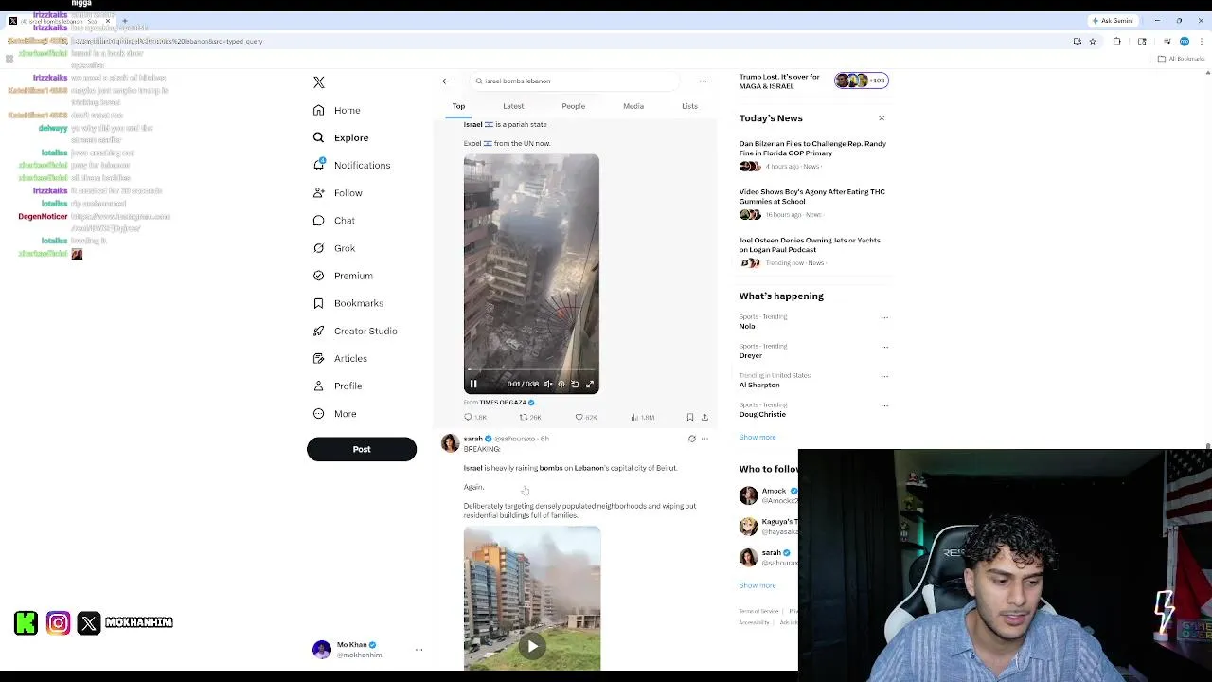Show more under What's happening
The image size is (1212, 682).
point(757,437)
